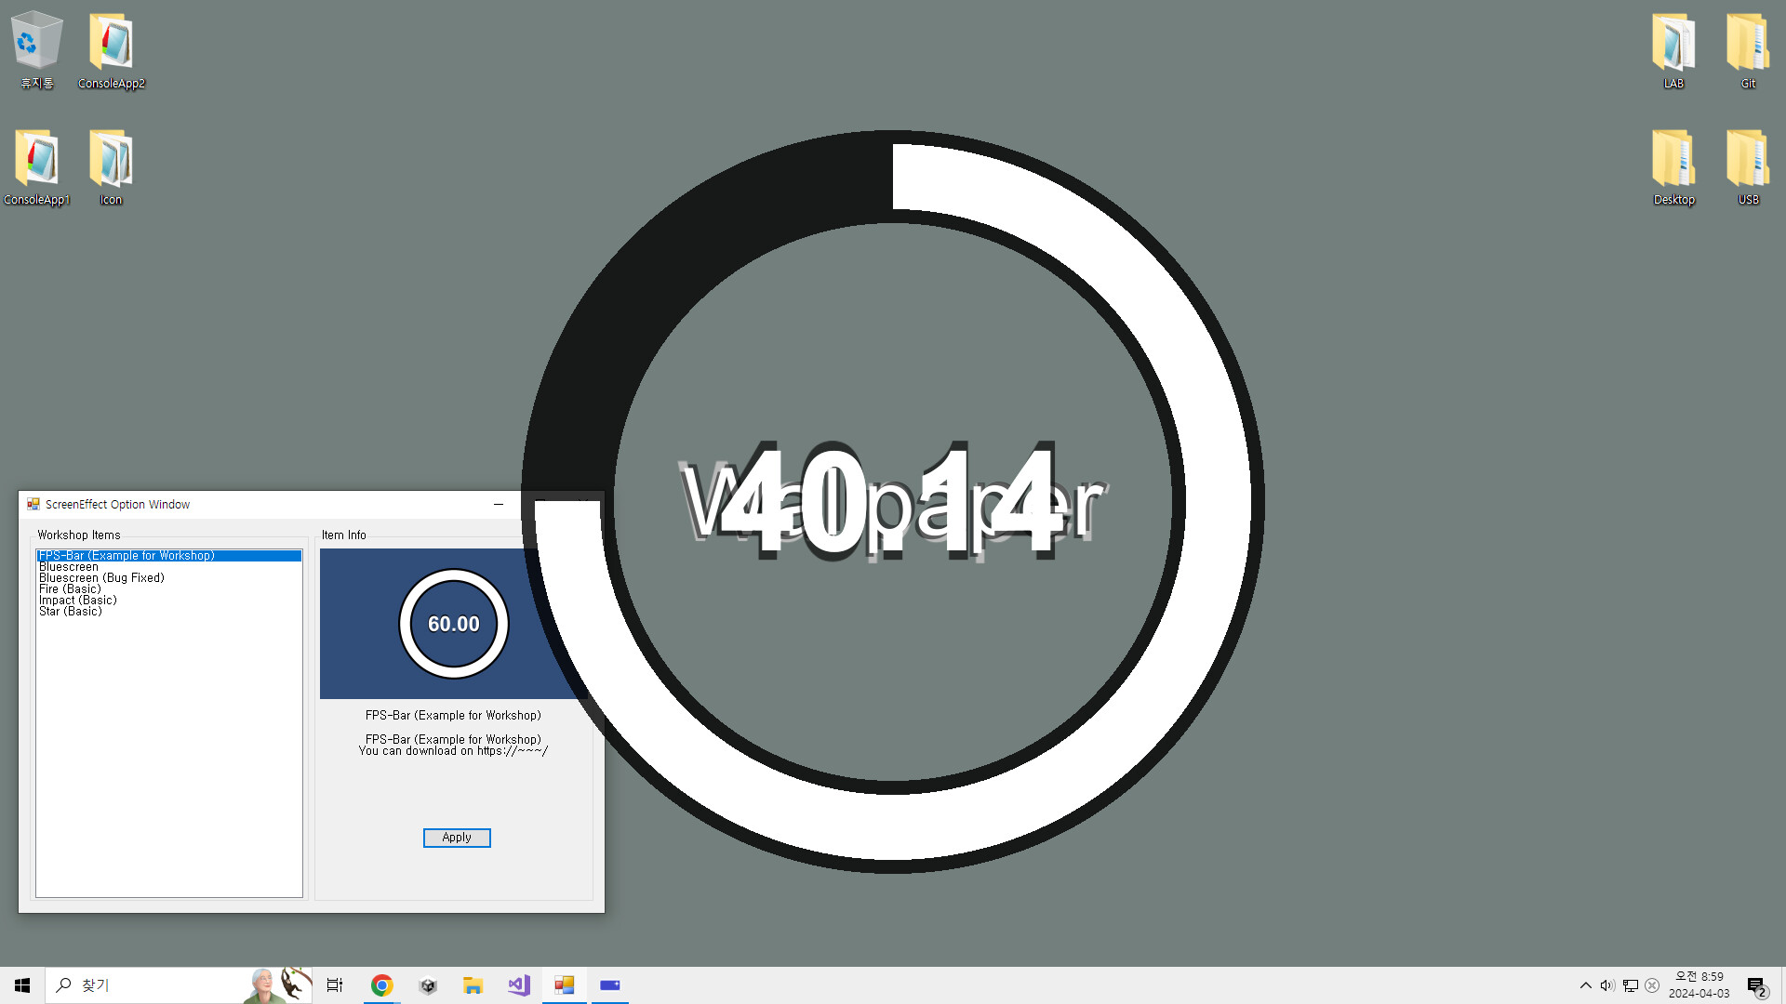Select the ScreenEffect app icon in the taskbar
The height and width of the screenshot is (1004, 1786).
[564, 984]
